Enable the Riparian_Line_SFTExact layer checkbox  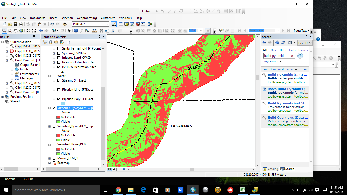(x=59, y=90)
